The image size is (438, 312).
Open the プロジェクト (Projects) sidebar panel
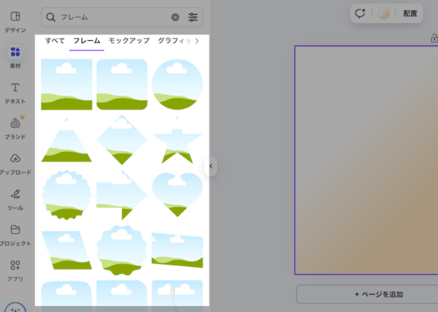[15, 235]
